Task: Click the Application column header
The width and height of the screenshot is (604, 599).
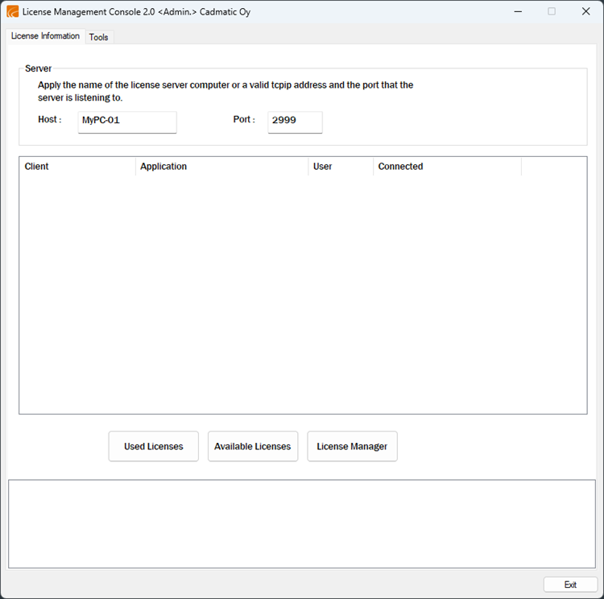Action: 221,167
